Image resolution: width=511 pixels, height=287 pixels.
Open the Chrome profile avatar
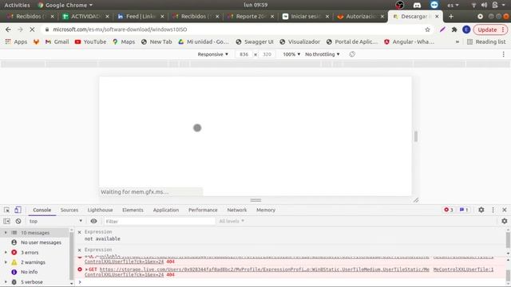(466, 29)
